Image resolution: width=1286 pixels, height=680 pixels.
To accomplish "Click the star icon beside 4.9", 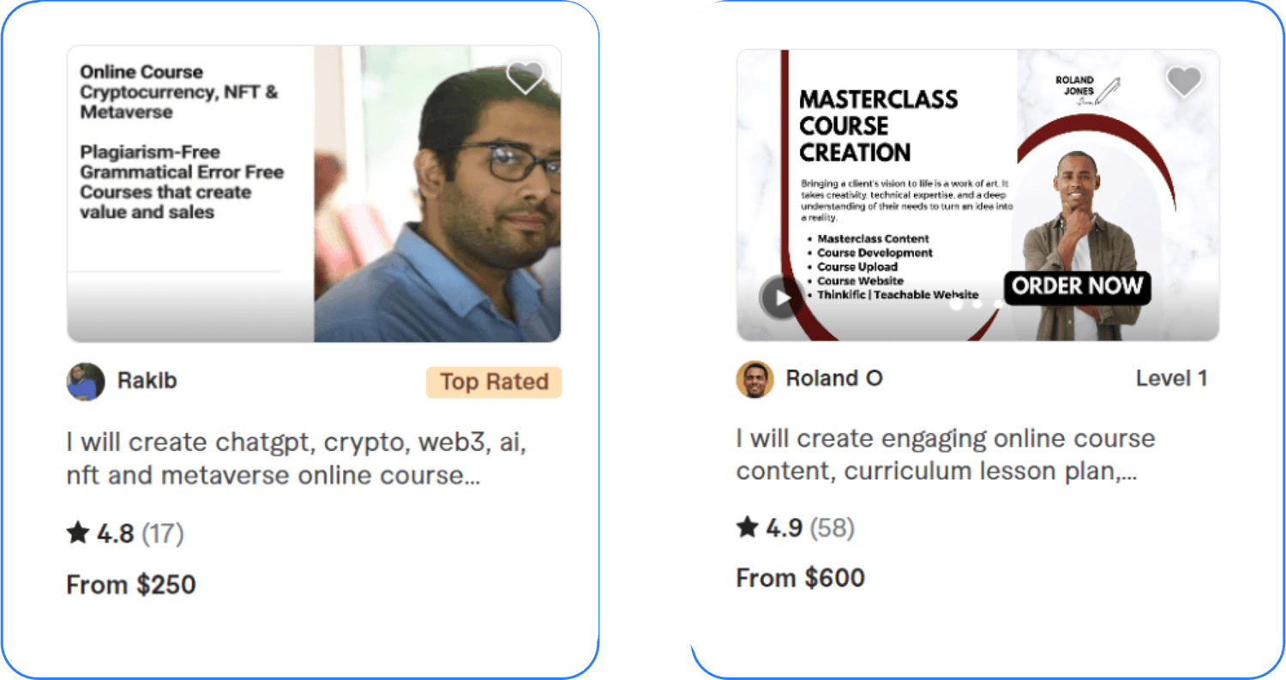I will 748,527.
